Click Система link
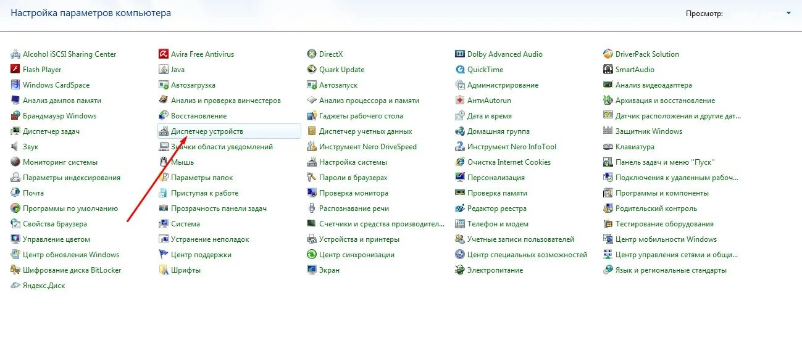 click(185, 224)
